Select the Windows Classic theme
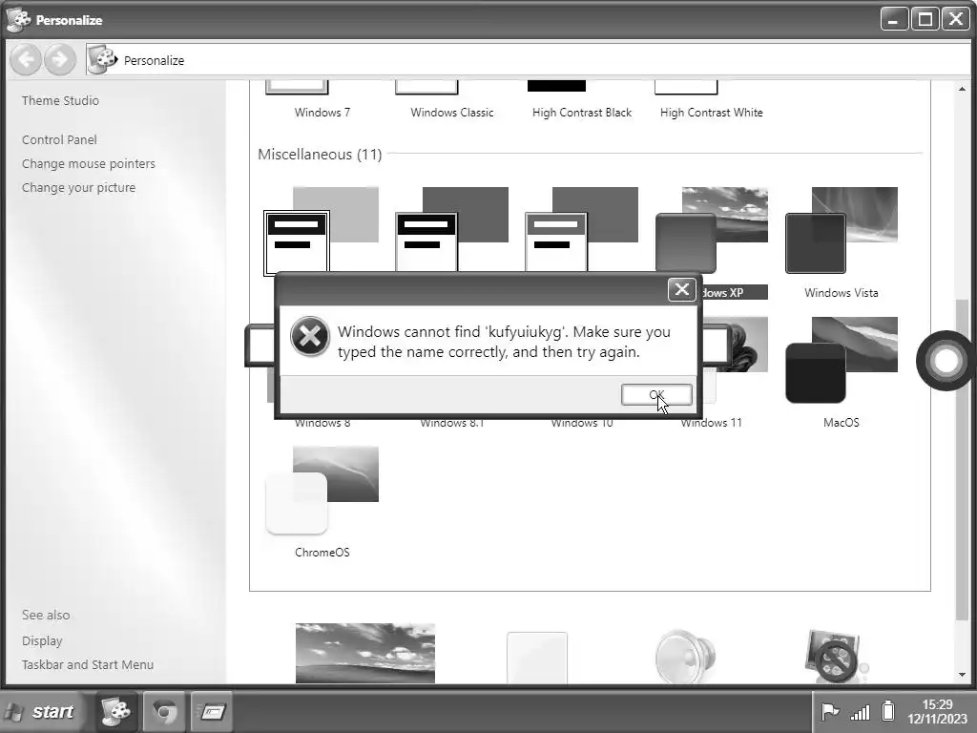This screenshot has height=733, width=977. (x=451, y=99)
